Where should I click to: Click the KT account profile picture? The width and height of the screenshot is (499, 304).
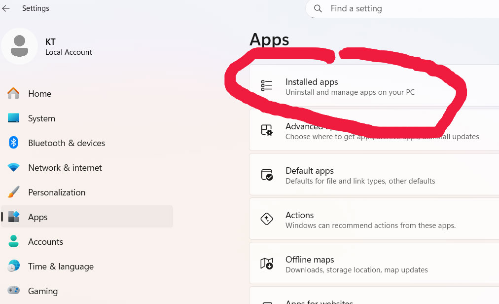(x=20, y=46)
